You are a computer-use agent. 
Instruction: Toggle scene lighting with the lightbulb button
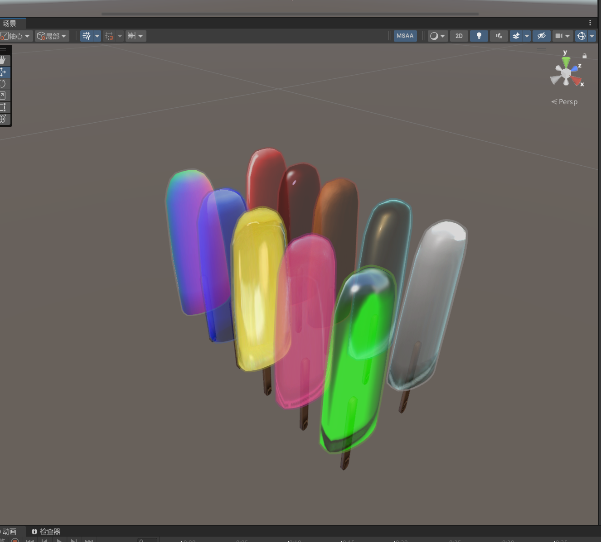479,36
